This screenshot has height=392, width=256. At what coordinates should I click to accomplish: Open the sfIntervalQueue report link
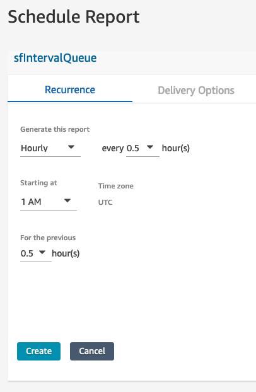click(x=55, y=58)
